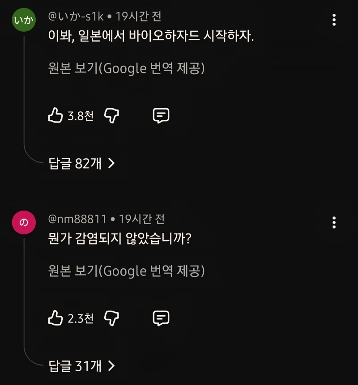Reply to the Biohazard comment
The image size is (358, 385).
(x=161, y=116)
